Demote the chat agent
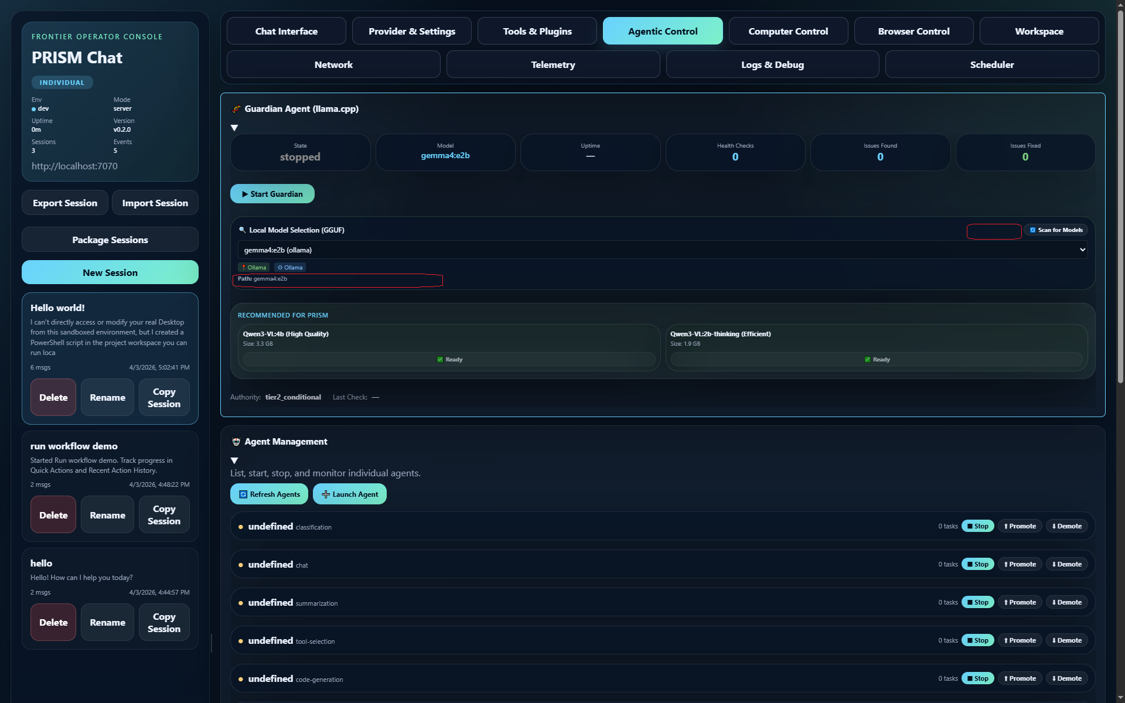 pyautogui.click(x=1067, y=564)
